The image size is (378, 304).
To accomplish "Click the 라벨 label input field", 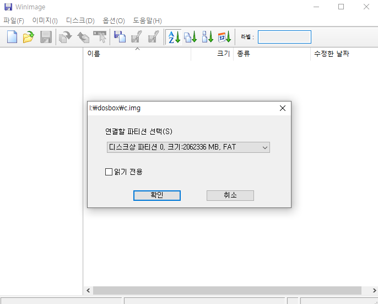I will 284,37.
